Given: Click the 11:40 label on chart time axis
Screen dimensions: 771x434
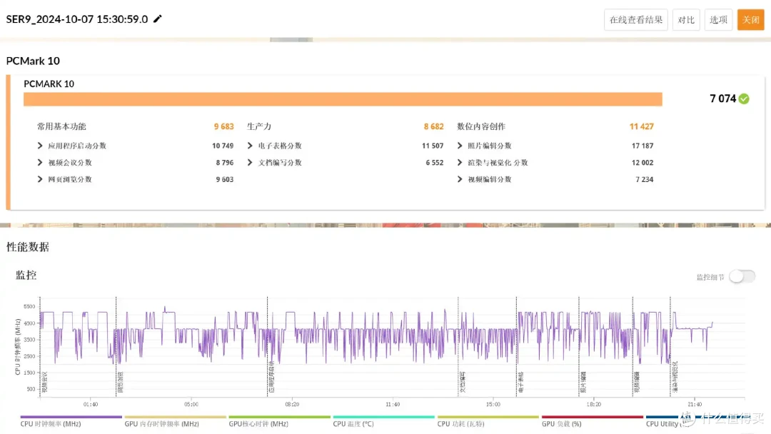Looking at the screenshot, I should 393,404.
